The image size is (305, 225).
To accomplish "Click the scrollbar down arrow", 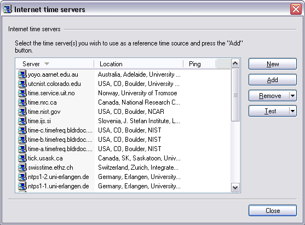I will click(235, 188).
